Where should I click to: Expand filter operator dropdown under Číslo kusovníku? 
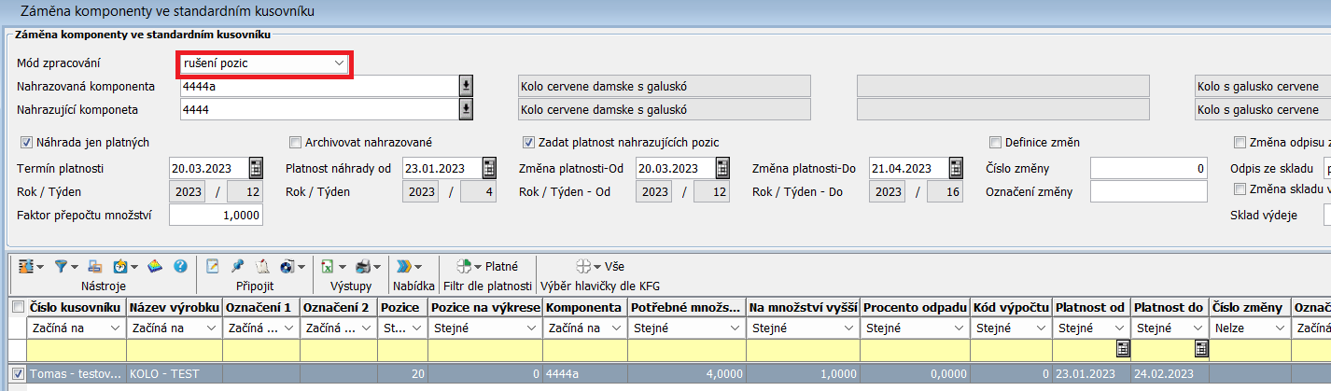coord(115,328)
